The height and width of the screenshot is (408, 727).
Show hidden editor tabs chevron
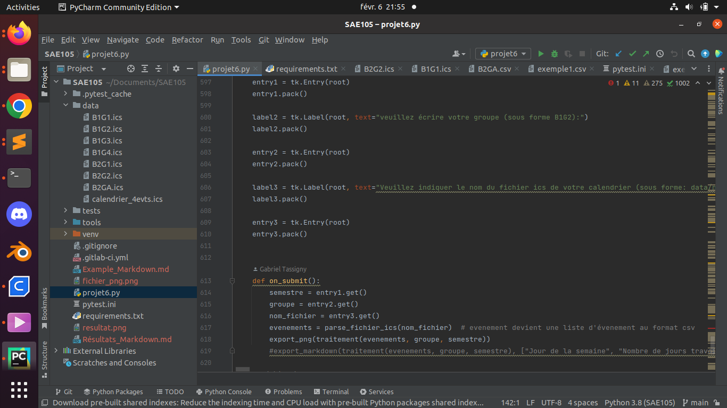693,69
